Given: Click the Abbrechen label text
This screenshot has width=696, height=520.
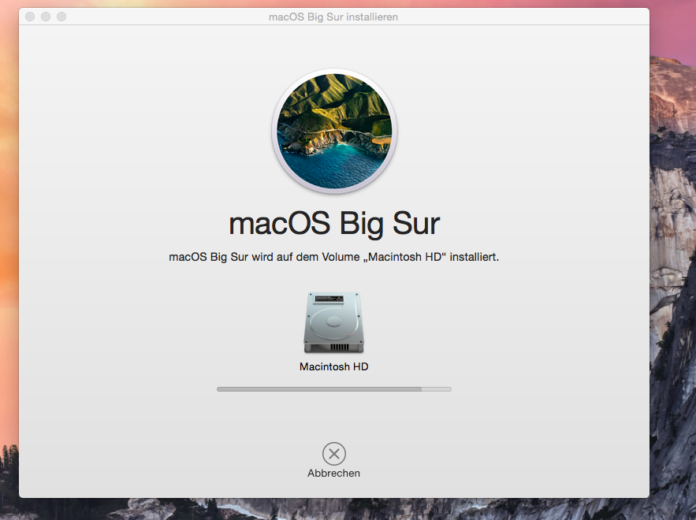Looking at the screenshot, I should [333, 473].
